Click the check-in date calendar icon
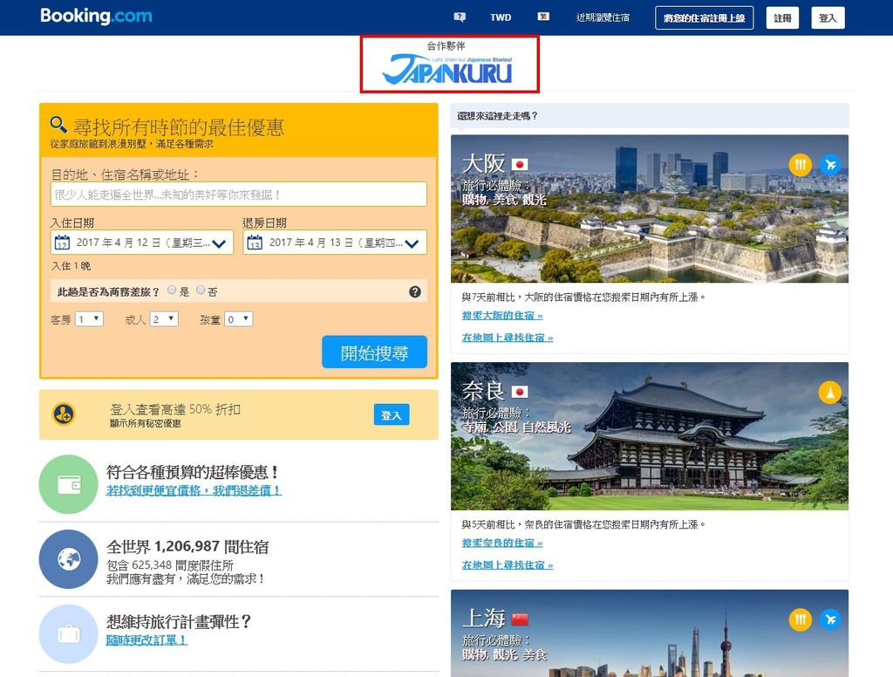The image size is (893, 677). pyautogui.click(x=62, y=243)
